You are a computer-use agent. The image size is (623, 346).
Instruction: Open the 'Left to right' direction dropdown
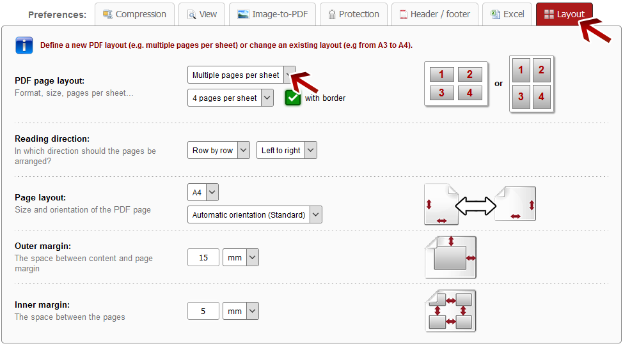pyautogui.click(x=286, y=151)
